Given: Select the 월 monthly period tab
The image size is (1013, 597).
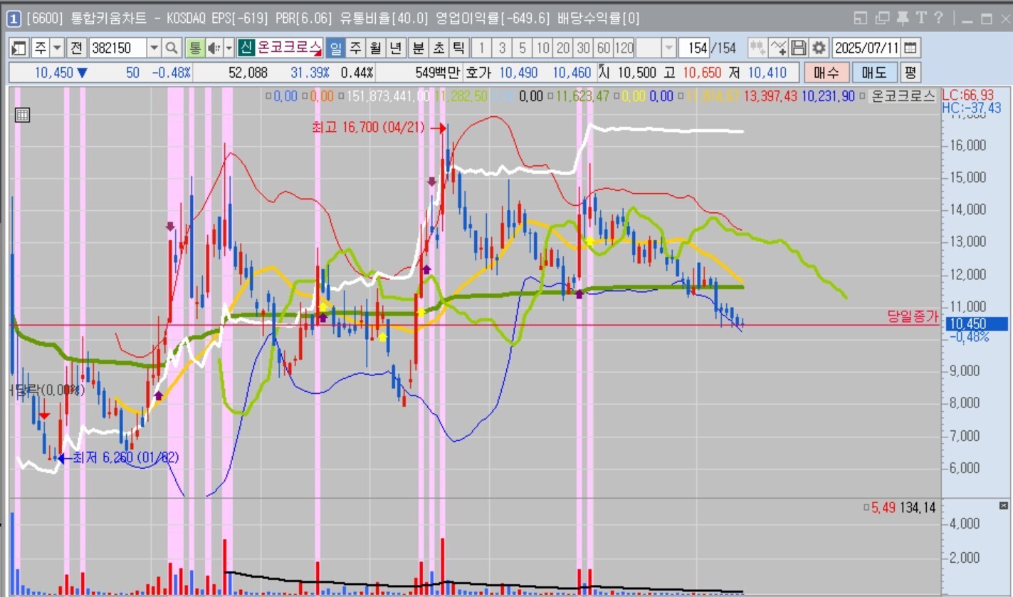Looking at the screenshot, I should pyautogui.click(x=376, y=48).
